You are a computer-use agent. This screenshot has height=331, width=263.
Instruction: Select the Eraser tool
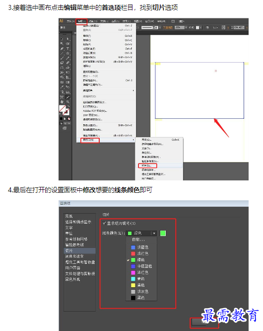68,63
